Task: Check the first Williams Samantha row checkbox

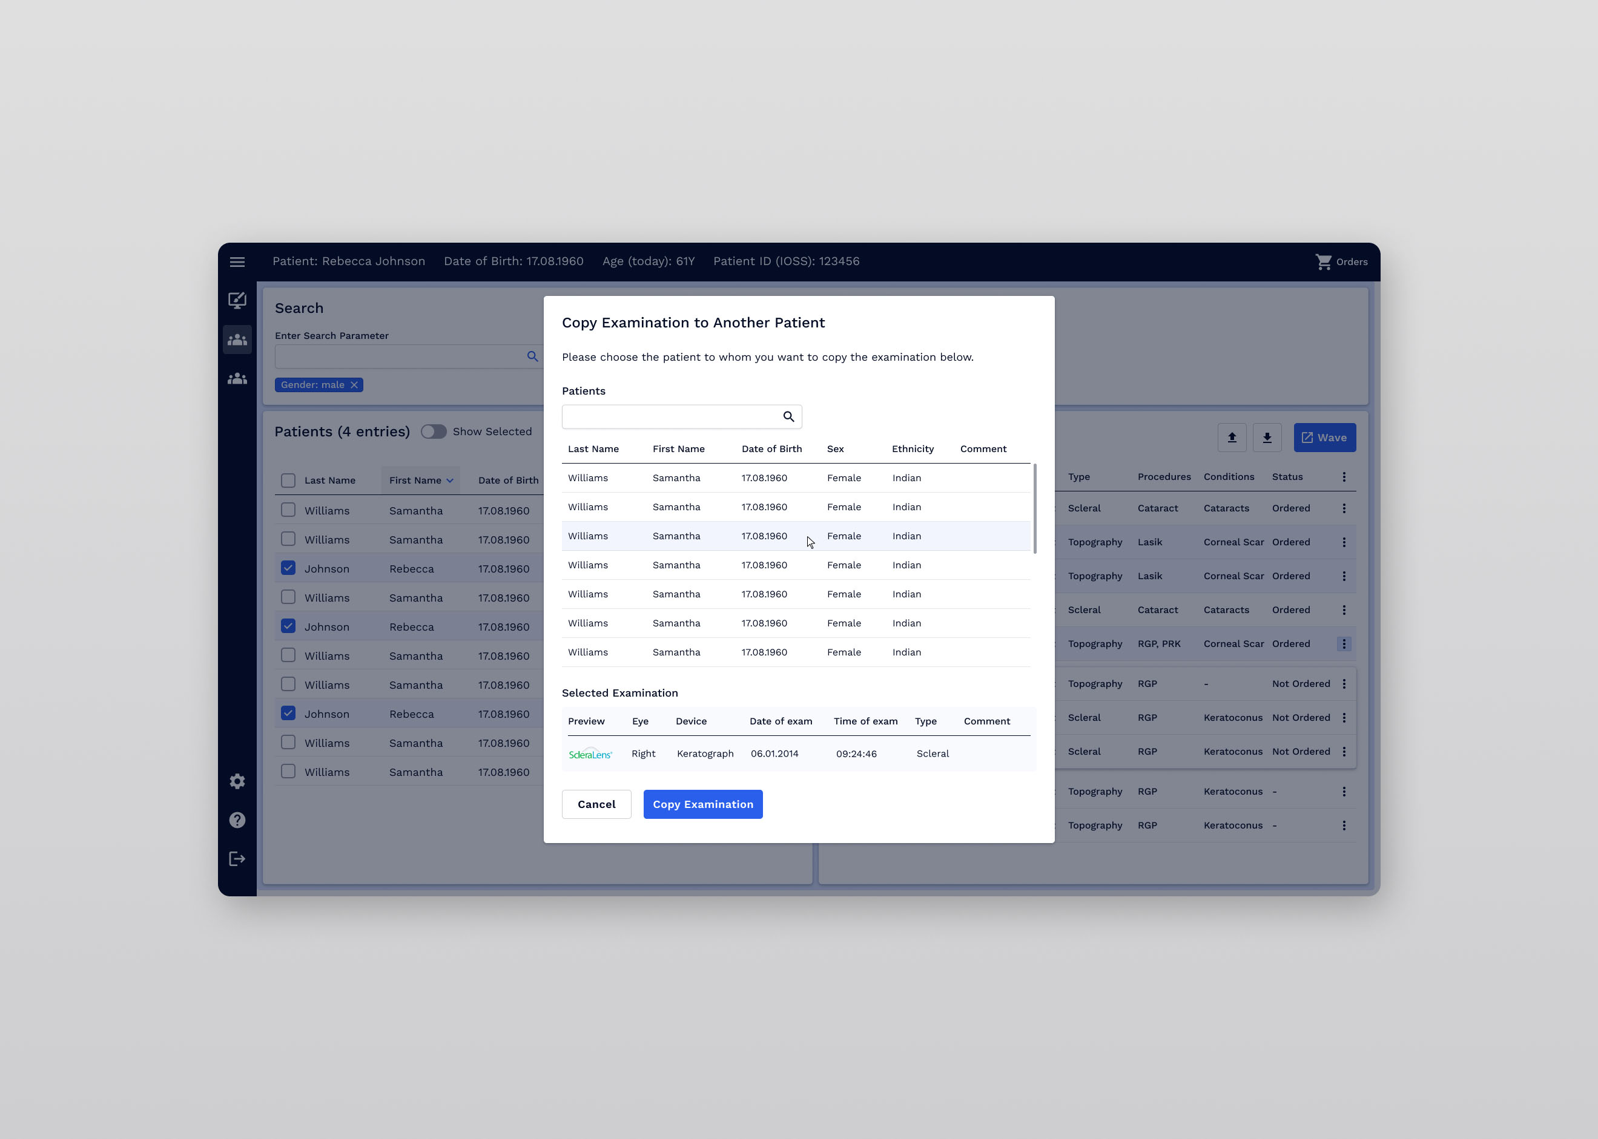Action: 288,510
